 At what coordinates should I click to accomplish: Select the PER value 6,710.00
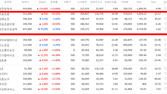(x=142, y=29)
